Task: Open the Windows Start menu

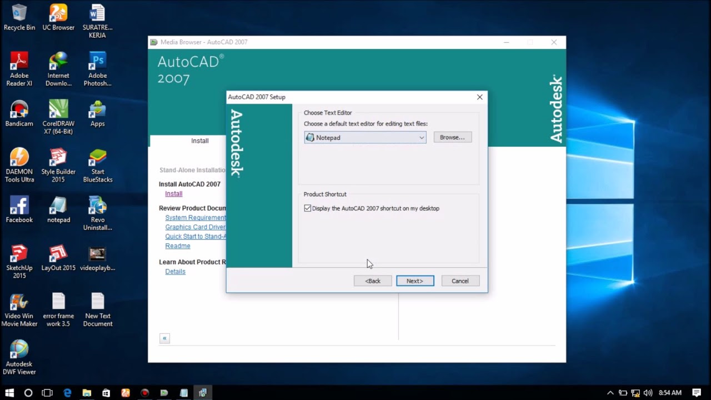Action: [x=9, y=393]
